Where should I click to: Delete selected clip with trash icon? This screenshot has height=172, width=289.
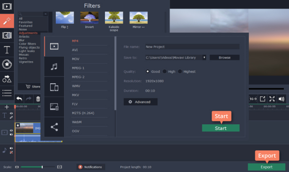[x=38, y=99]
